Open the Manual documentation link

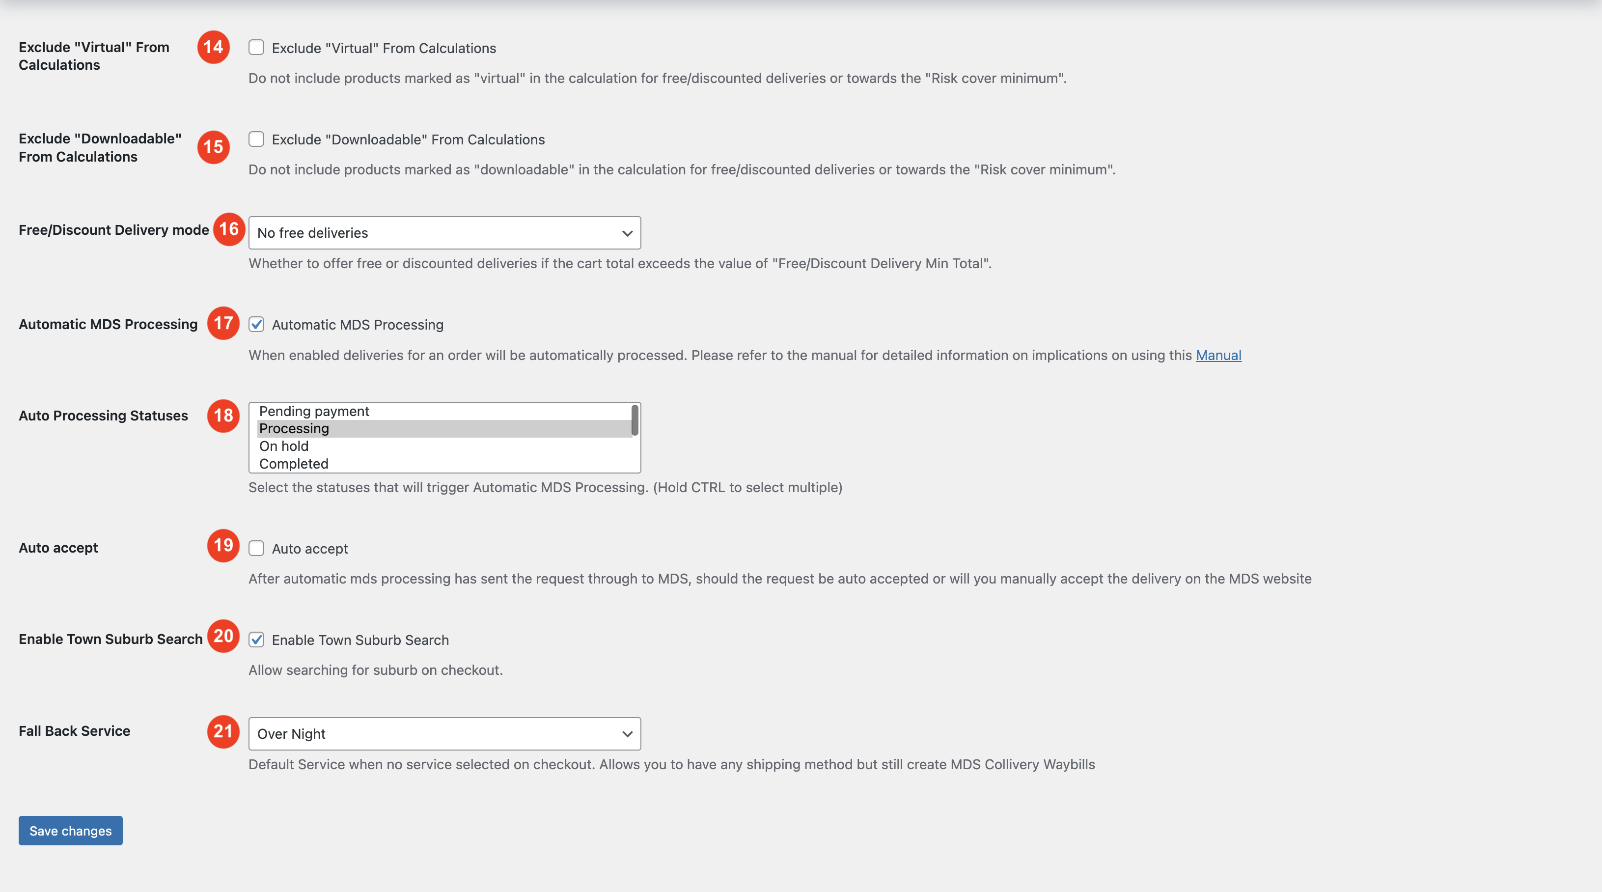pyautogui.click(x=1218, y=355)
